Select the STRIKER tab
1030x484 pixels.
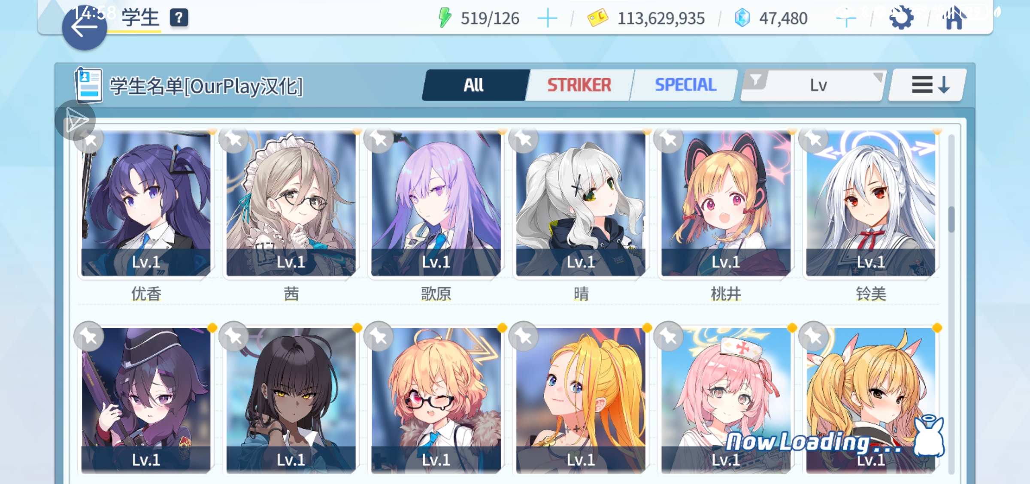[x=579, y=85]
